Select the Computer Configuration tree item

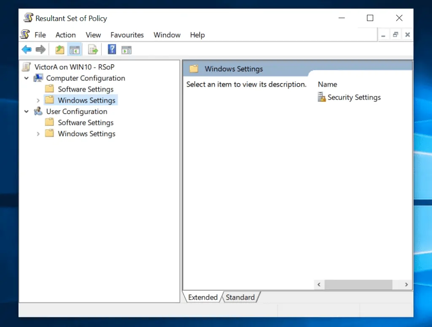click(x=85, y=78)
